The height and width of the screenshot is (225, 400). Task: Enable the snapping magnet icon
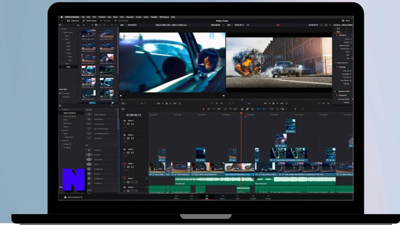[242, 109]
